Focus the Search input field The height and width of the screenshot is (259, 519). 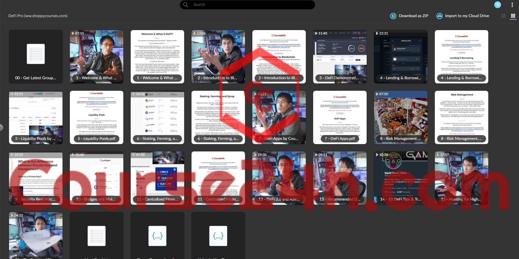click(247, 4)
